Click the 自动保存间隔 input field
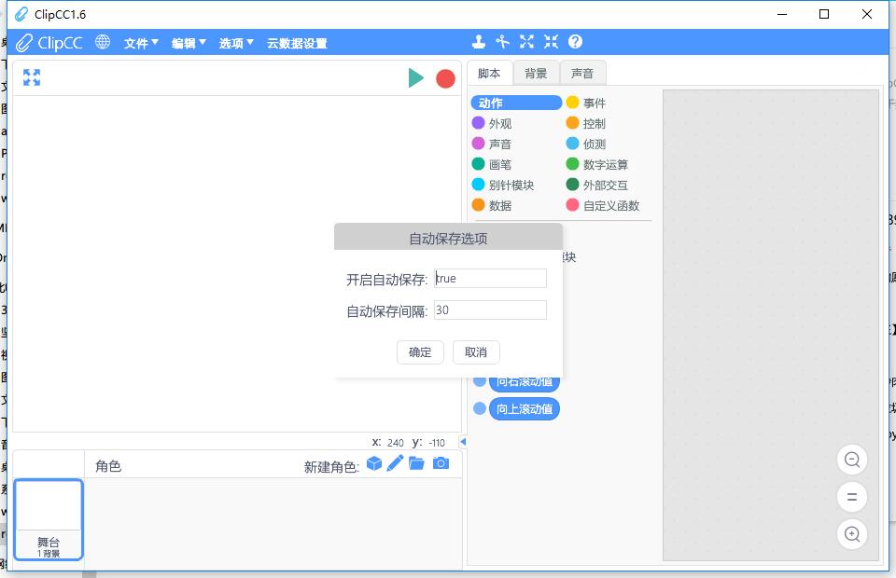 (490, 310)
